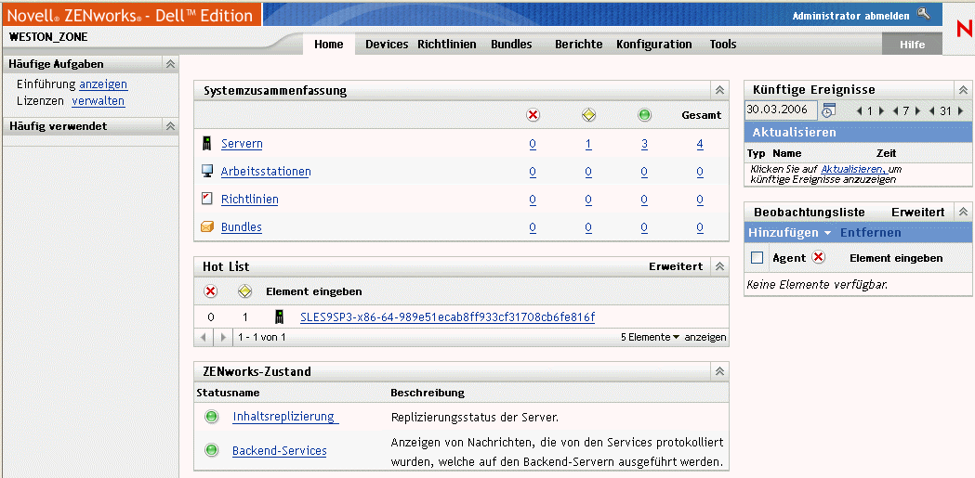The width and height of the screenshot is (975, 478).
Task: Click the verwalten link beside Lizenzen
Action: pos(99,100)
